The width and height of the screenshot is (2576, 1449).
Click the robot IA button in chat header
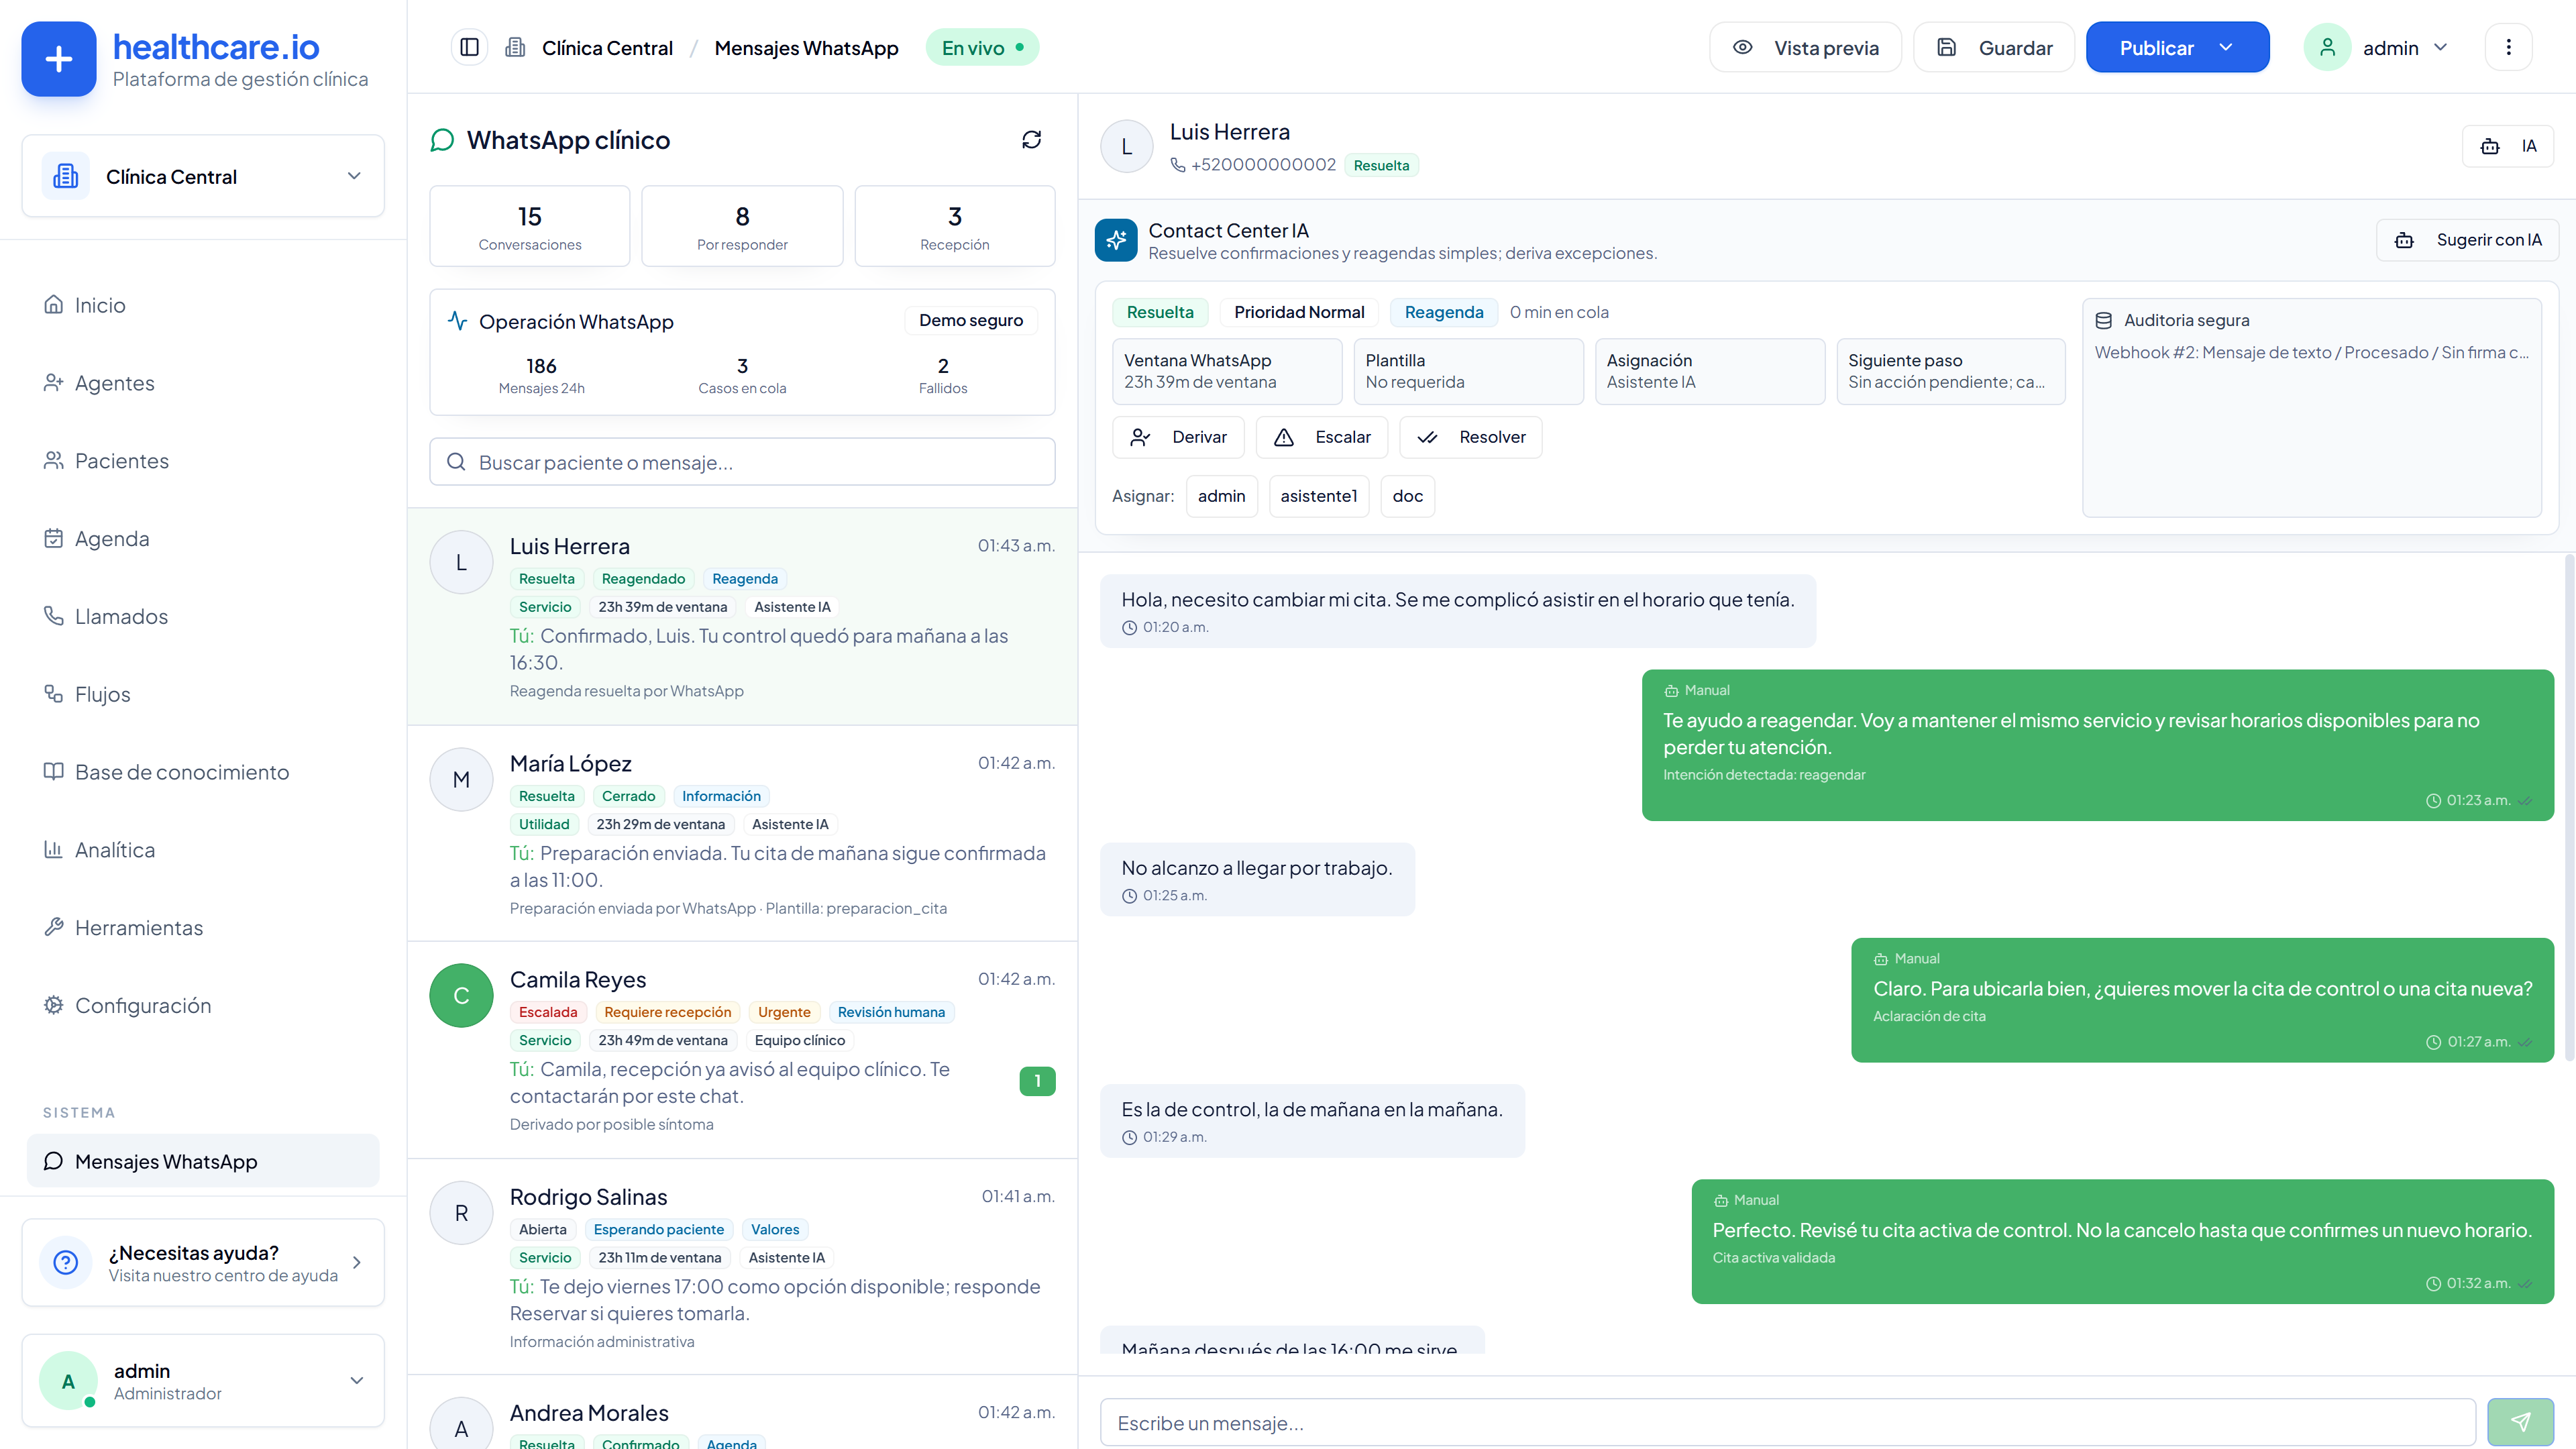point(2508,146)
